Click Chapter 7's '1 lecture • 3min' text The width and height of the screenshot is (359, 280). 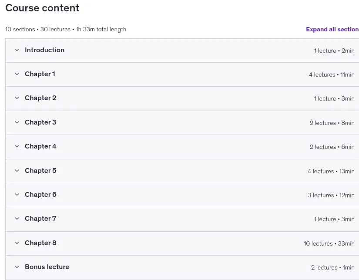334,219
